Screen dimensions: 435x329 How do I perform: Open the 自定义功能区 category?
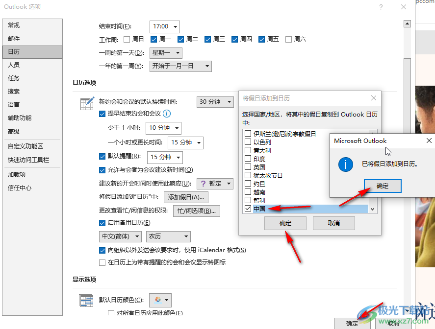tap(32, 146)
